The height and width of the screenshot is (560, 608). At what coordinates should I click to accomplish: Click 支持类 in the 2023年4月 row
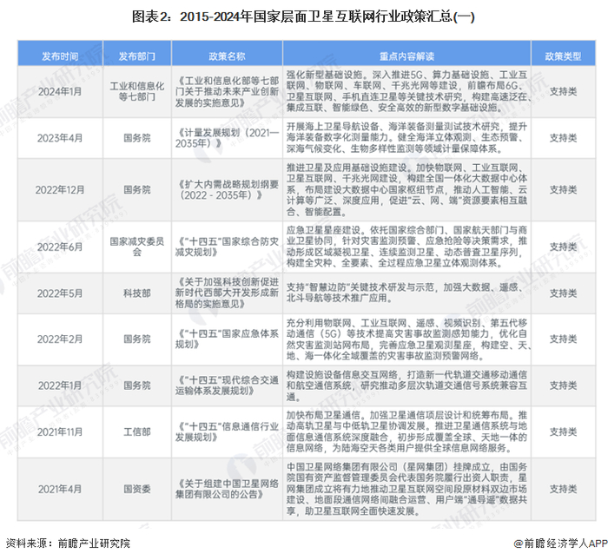click(x=563, y=138)
